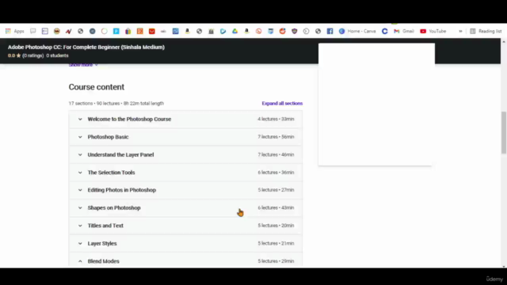507x285 pixels.
Task: Click "Welcome to the Photoshop Course" title
Action: [129, 120]
